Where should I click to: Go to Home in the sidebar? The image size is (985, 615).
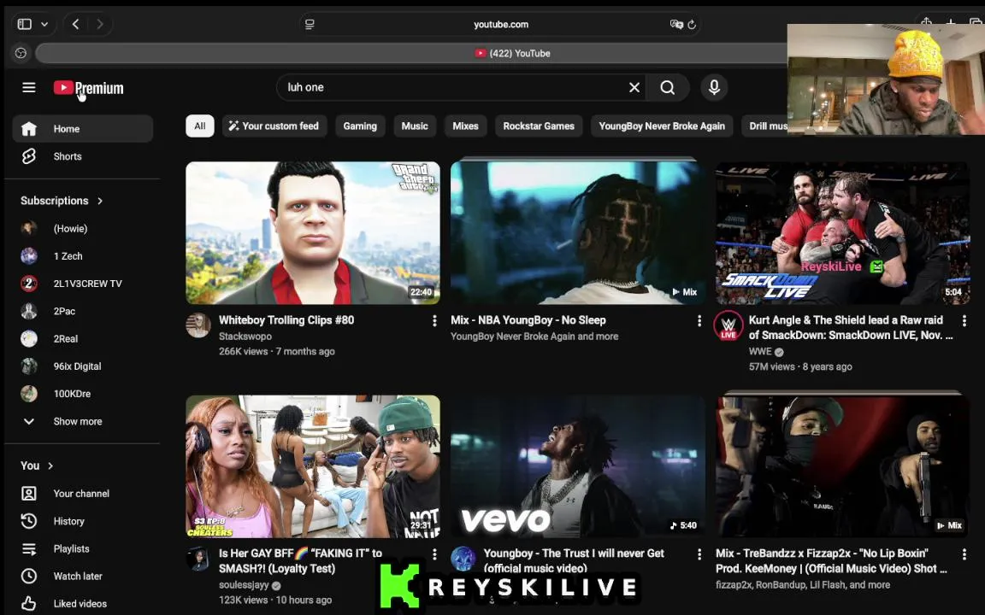point(82,129)
